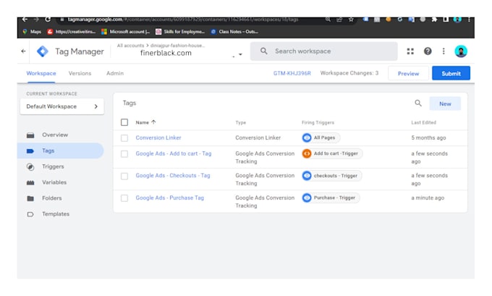Open Templates in the sidebar
Viewport: 492px width, 296px height.
56,214
